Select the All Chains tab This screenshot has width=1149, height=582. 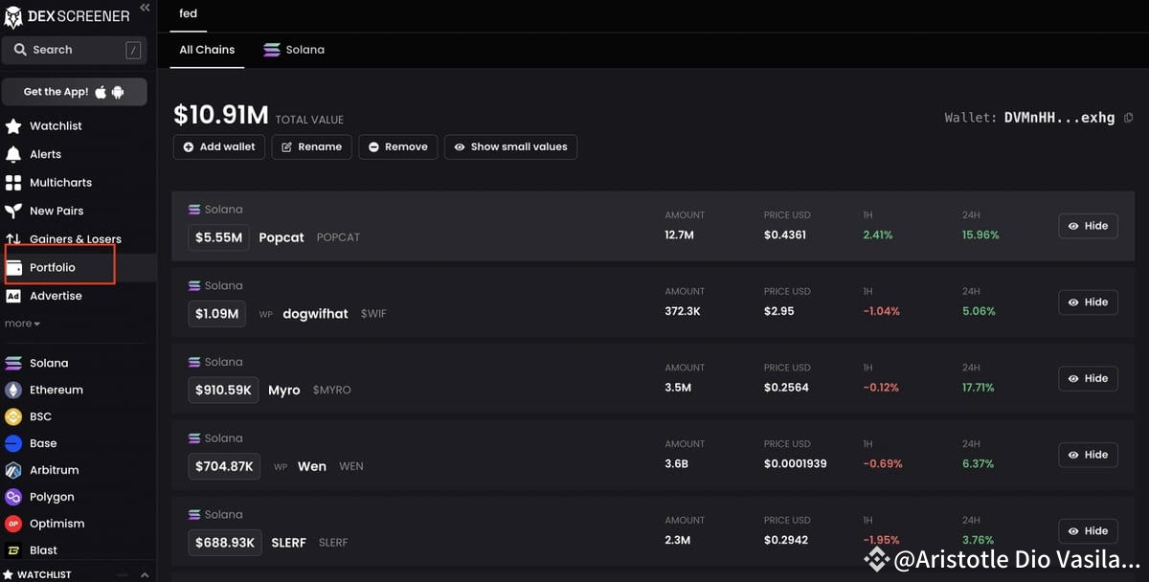click(x=207, y=50)
